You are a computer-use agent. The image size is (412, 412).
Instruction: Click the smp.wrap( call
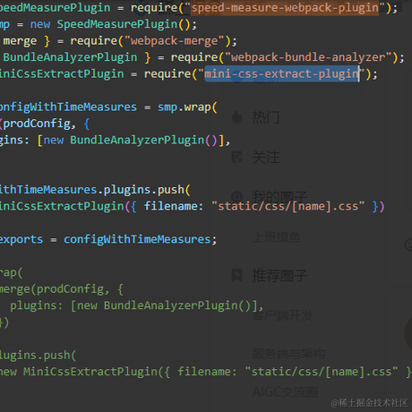tap(187, 107)
